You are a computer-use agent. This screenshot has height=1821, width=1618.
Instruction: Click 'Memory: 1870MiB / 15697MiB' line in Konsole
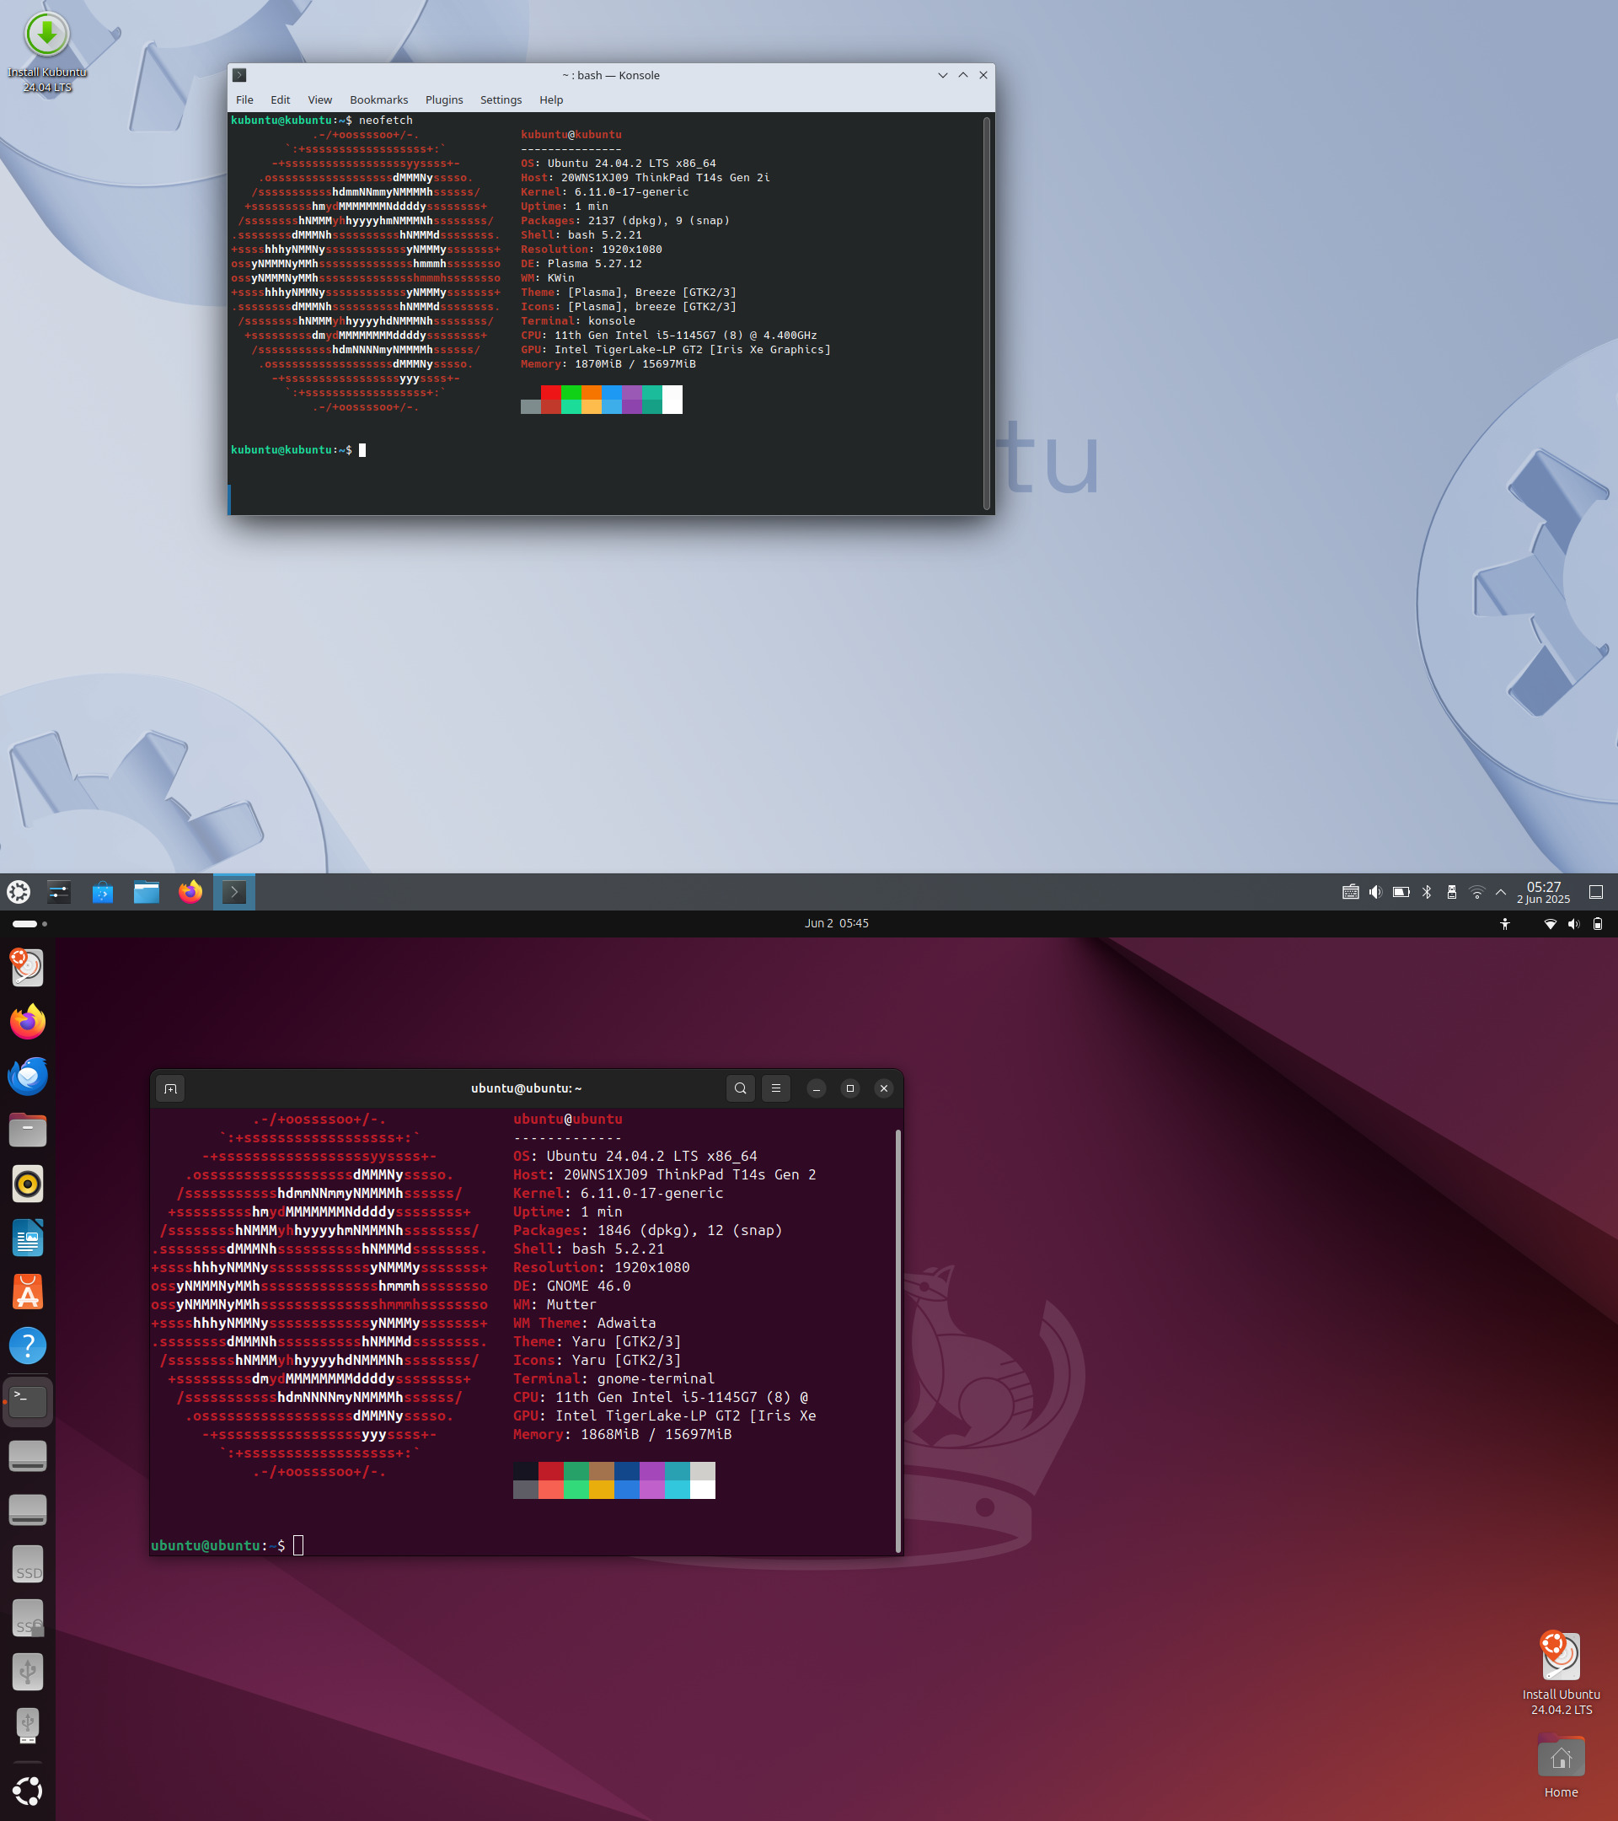(608, 363)
